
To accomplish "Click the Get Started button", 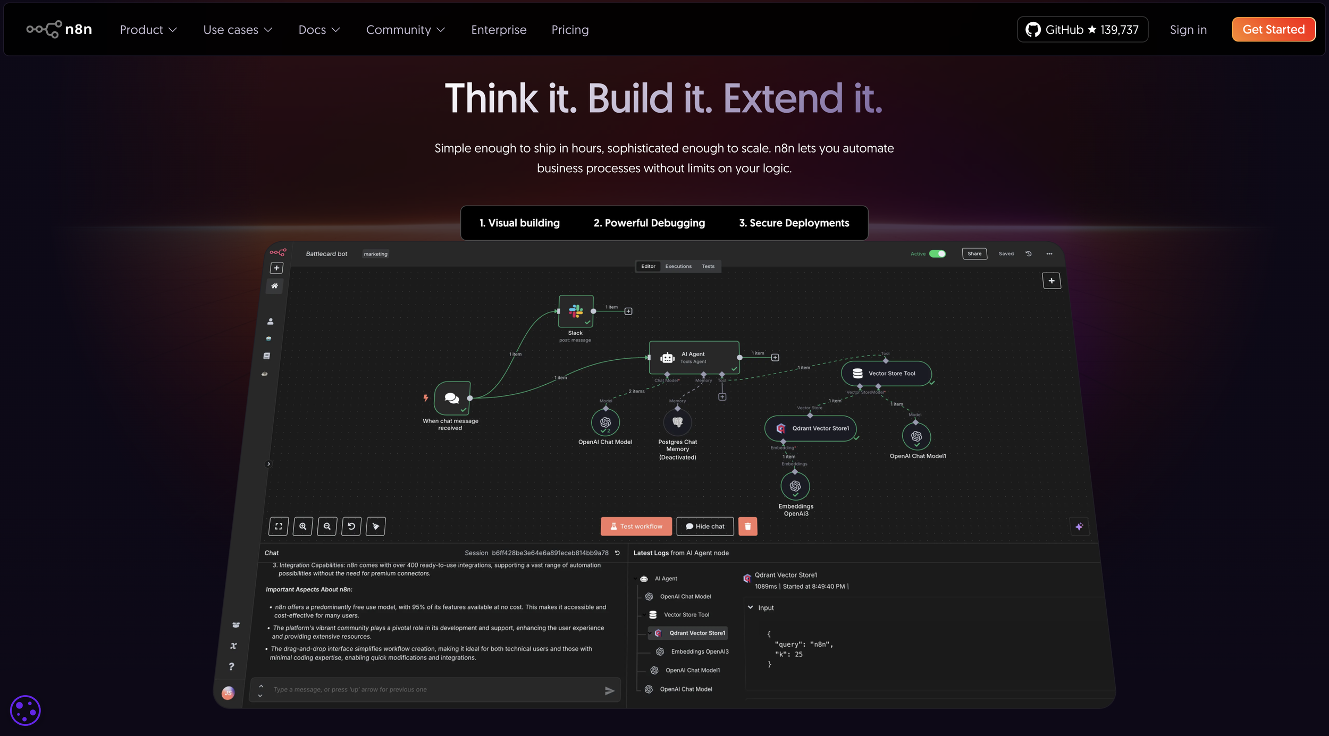I will (x=1273, y=29).
